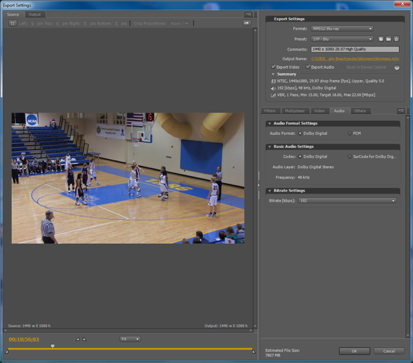Open the Preset dropdown

[x=342, y=39]
